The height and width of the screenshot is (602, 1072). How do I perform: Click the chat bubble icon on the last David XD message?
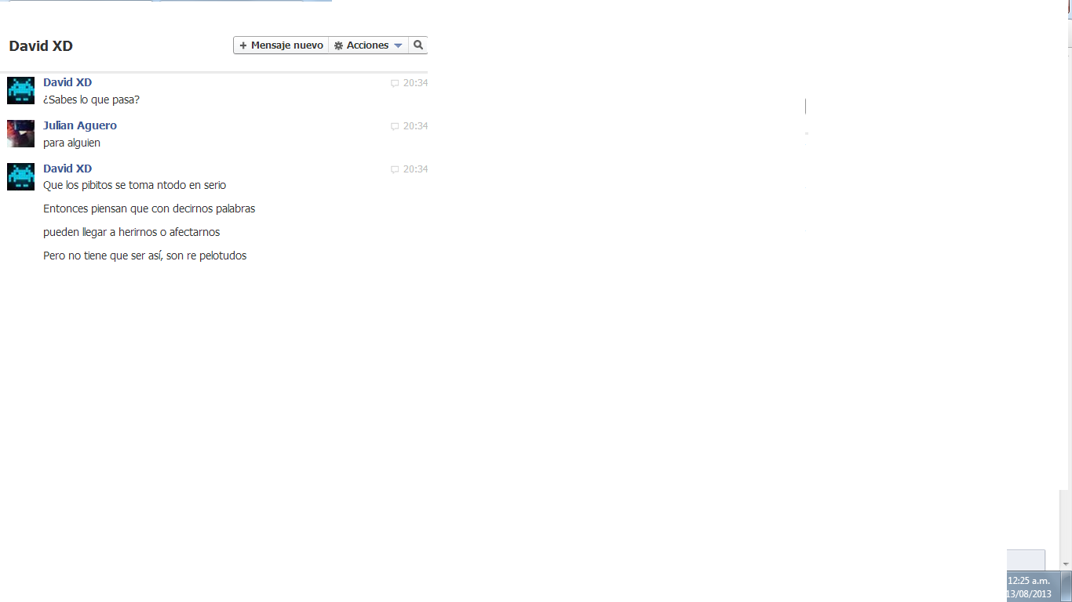[x=395, y=169]
